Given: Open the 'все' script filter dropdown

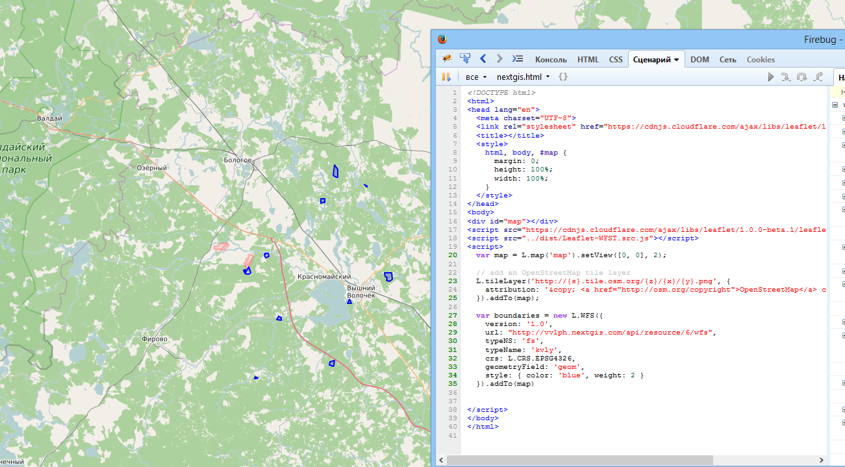Looking at the screenshot, I should (475, 77).
